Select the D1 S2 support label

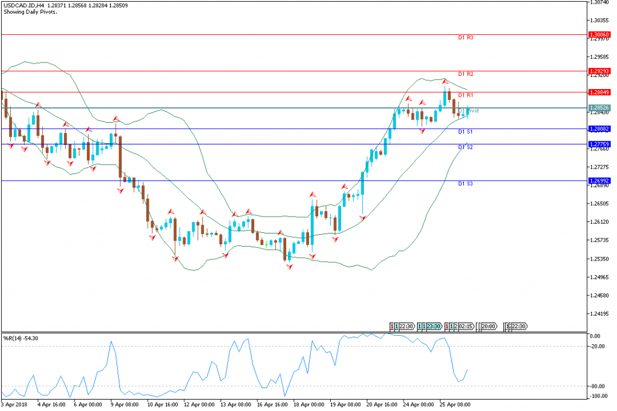point(465,147)
